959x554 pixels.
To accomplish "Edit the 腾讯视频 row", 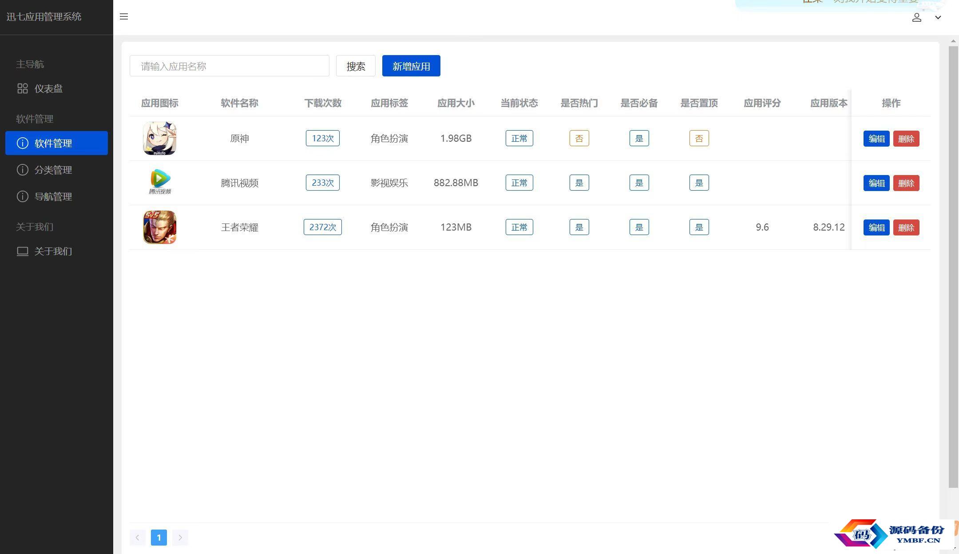I will point(876,183).
